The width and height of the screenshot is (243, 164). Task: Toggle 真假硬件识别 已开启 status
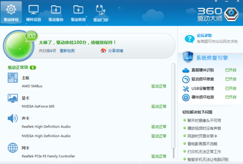[230, 70]
